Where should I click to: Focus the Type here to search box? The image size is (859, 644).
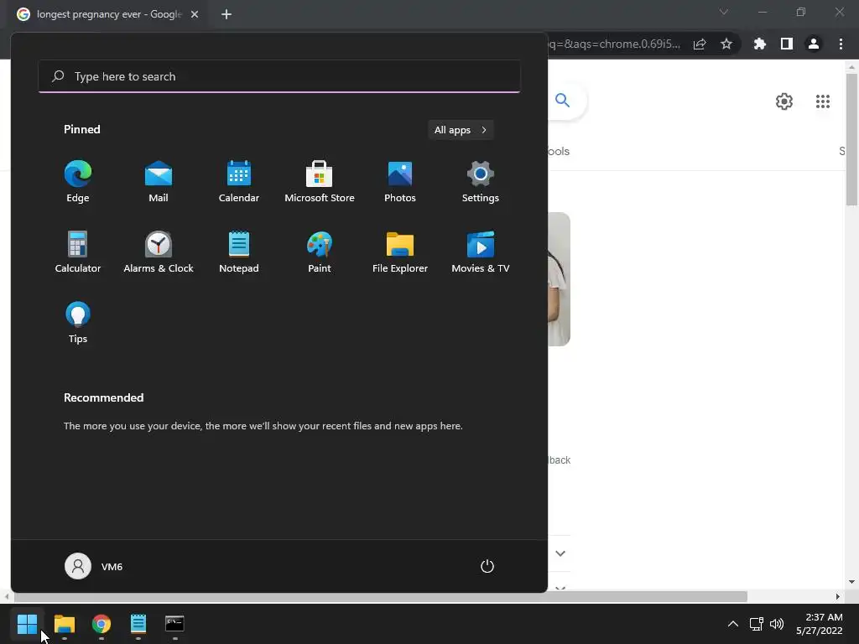point(279,76)
